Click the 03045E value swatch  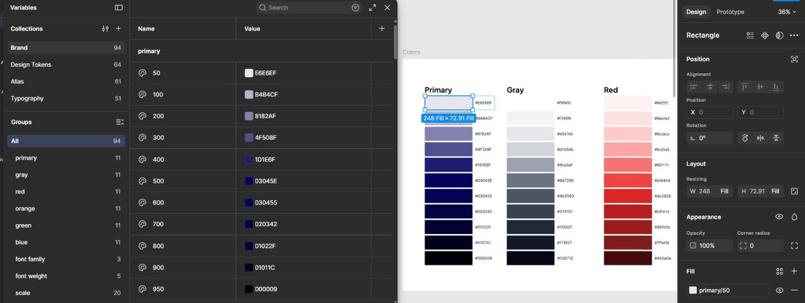pyautogui.click(x=249, y=181)
